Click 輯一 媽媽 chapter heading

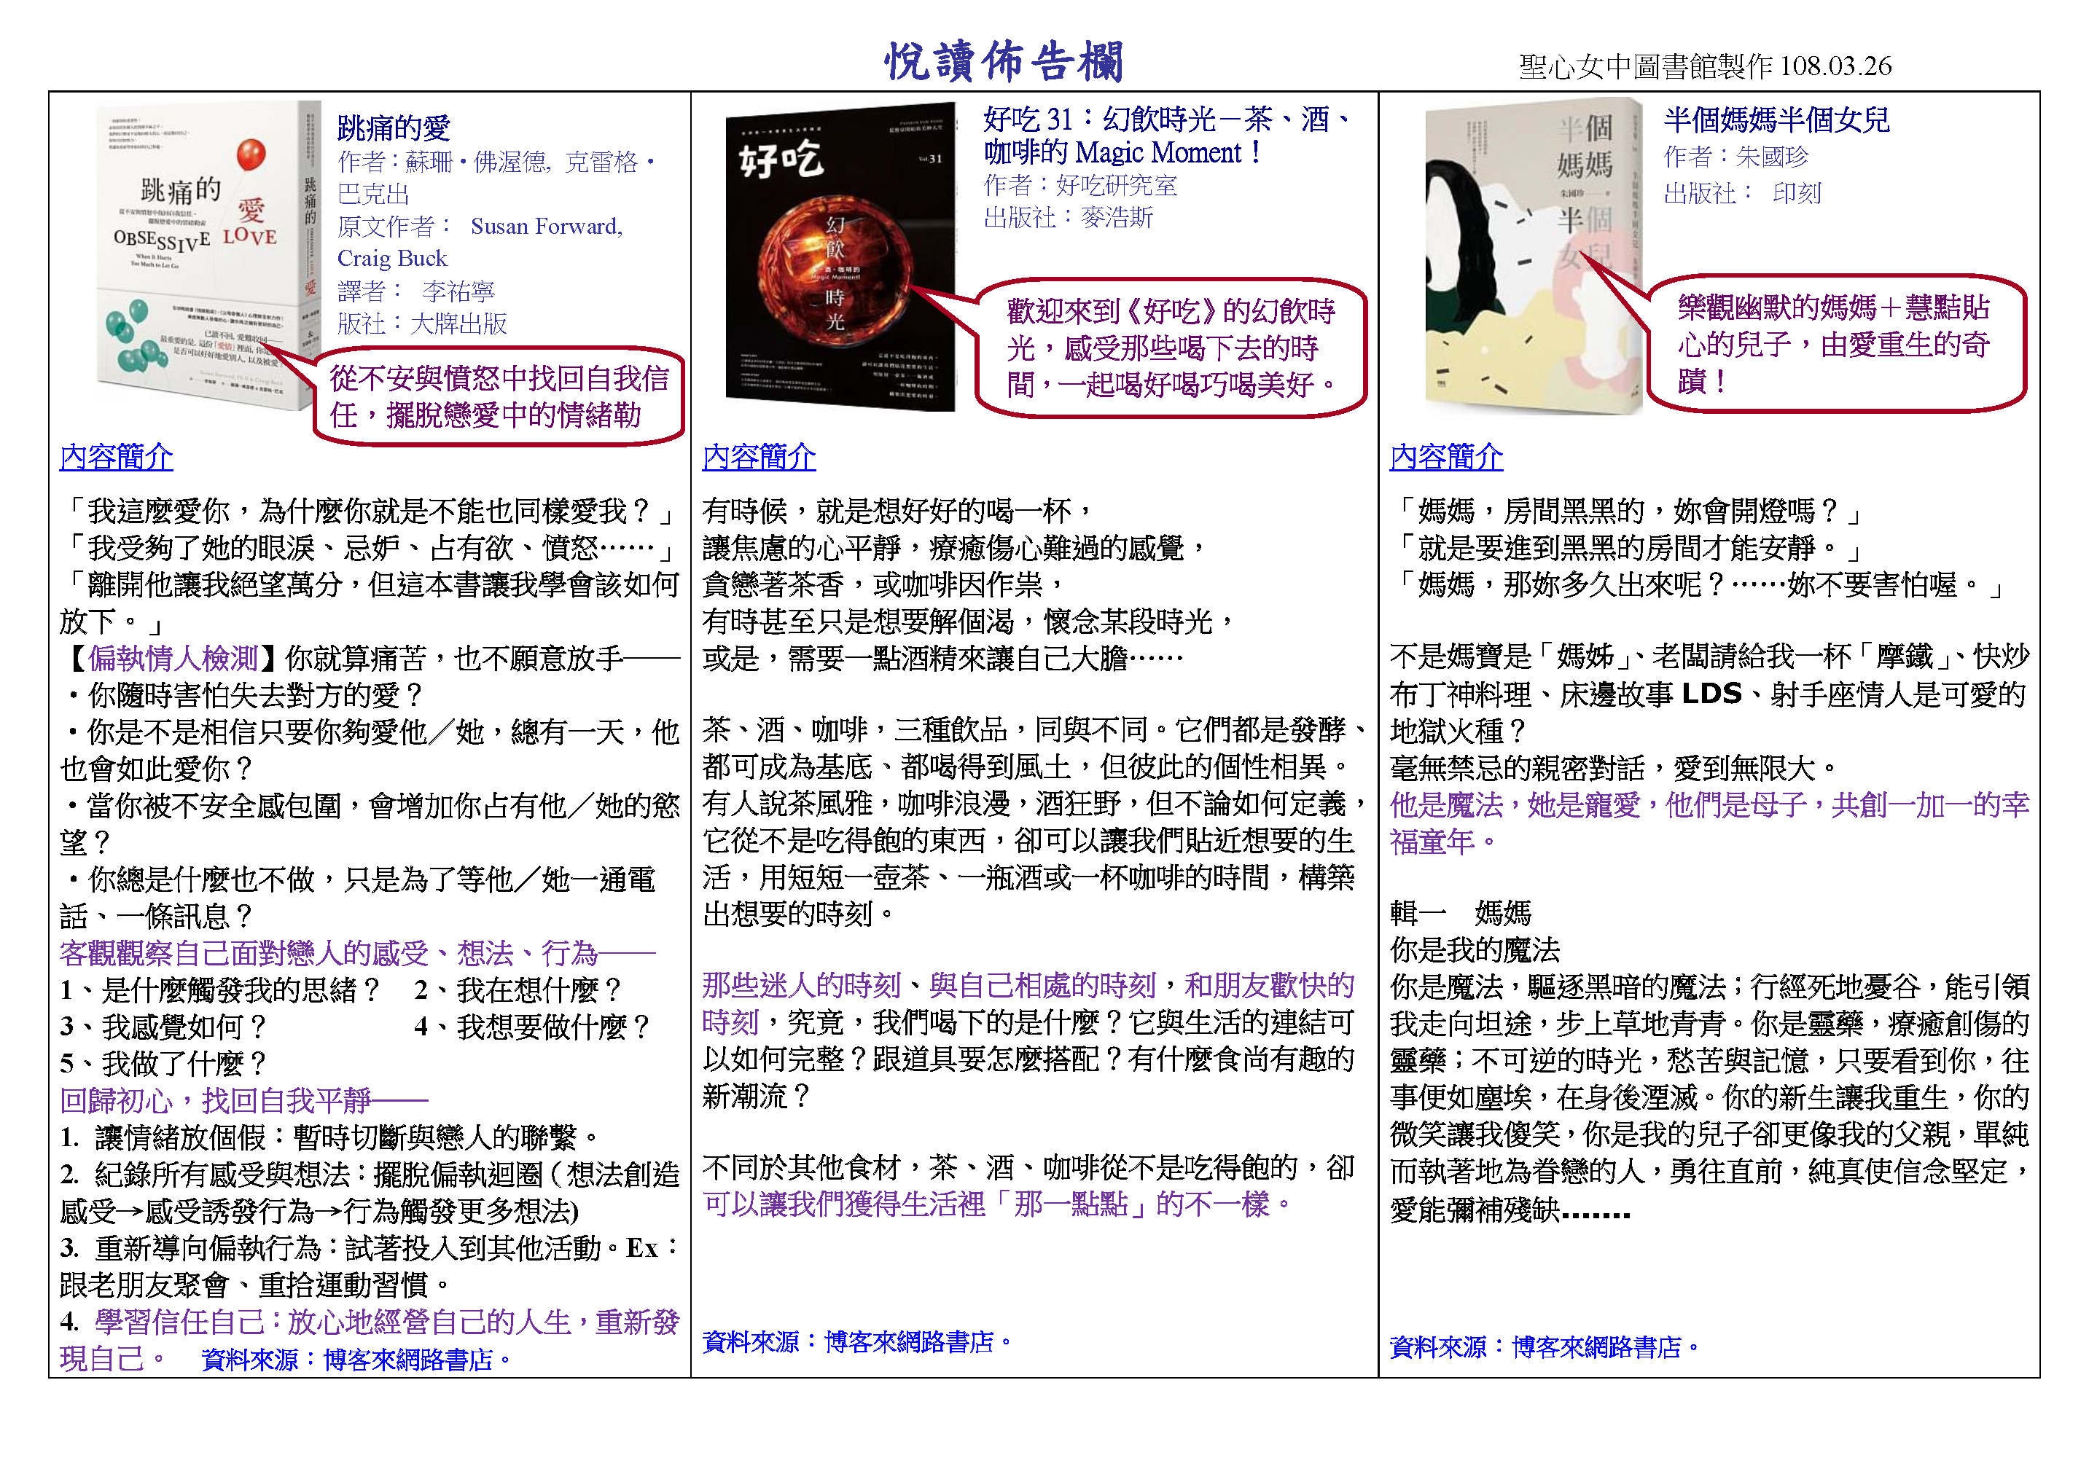pos(1461,912)
